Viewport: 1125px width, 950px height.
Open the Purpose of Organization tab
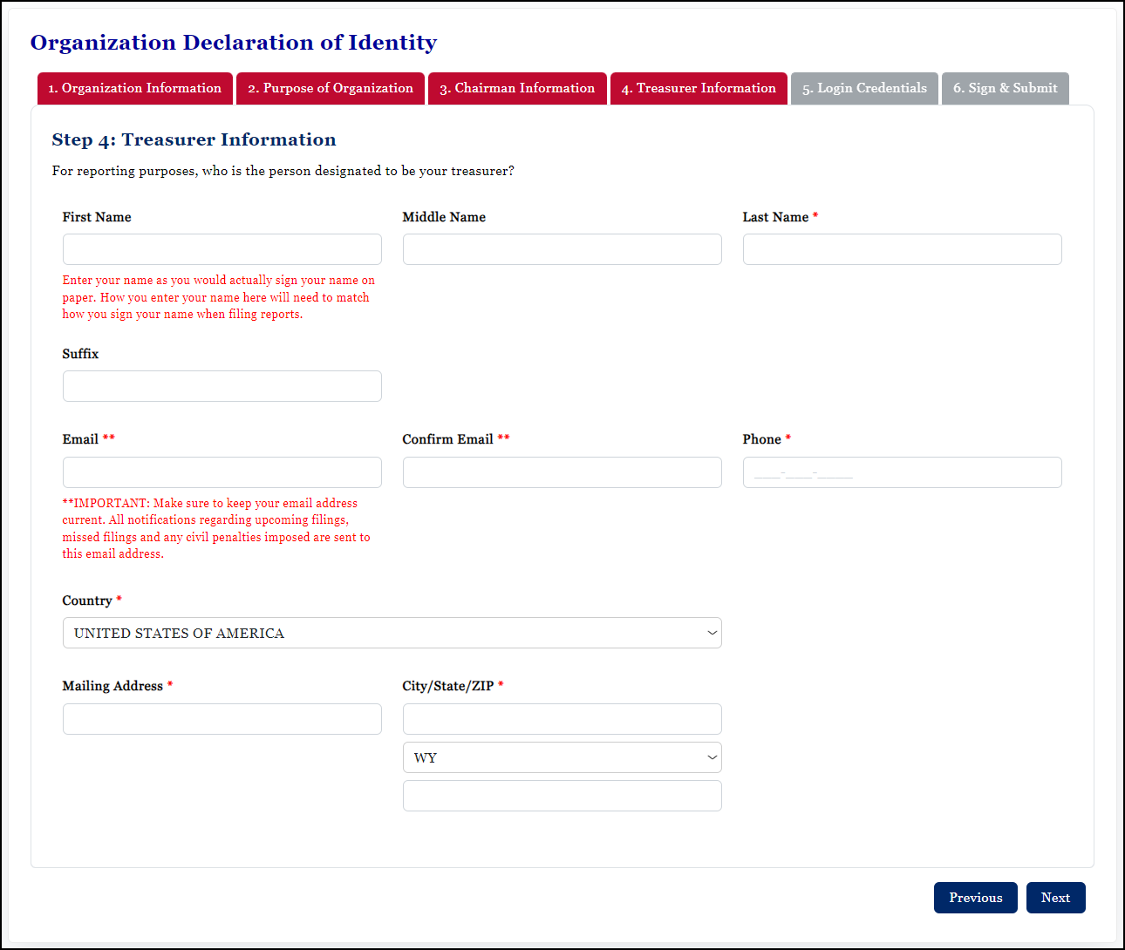click(330, 88)
